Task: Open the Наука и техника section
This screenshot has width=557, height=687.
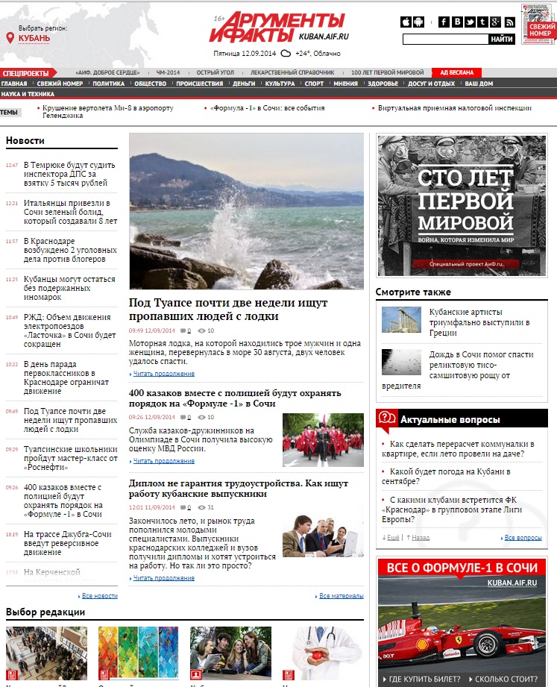Action: pyautogui.click(x=28, y=94)
